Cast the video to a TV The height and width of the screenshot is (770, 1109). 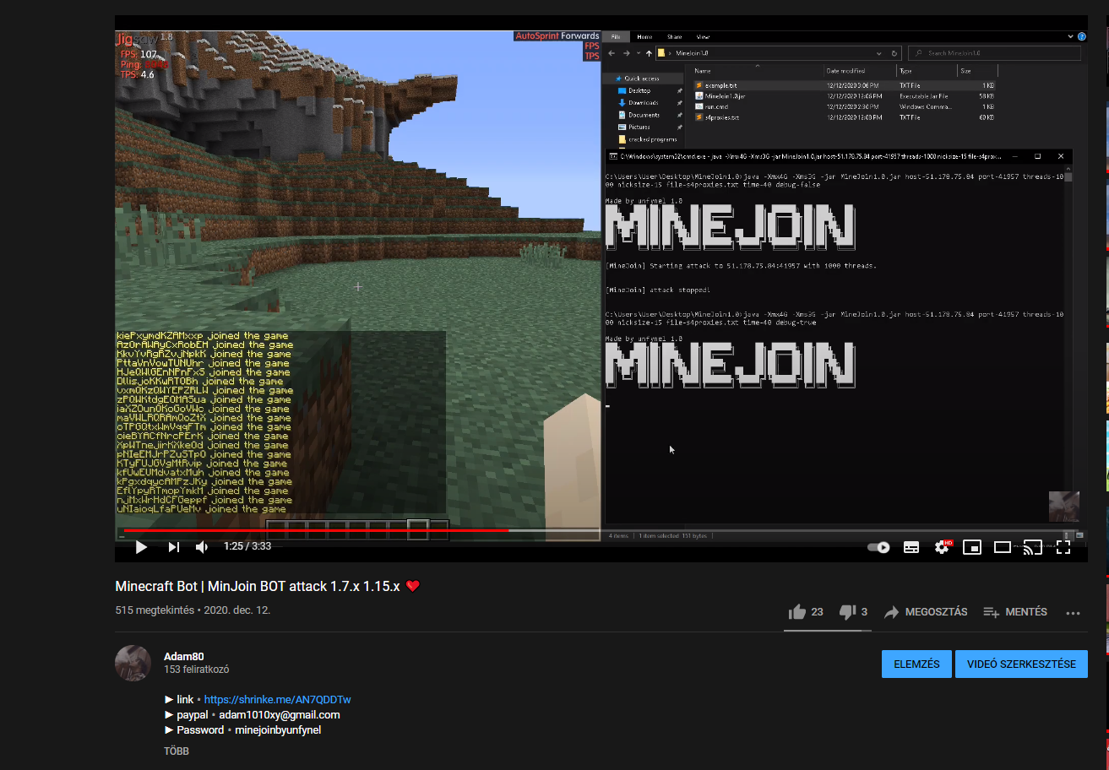[x=1032, y=547]
